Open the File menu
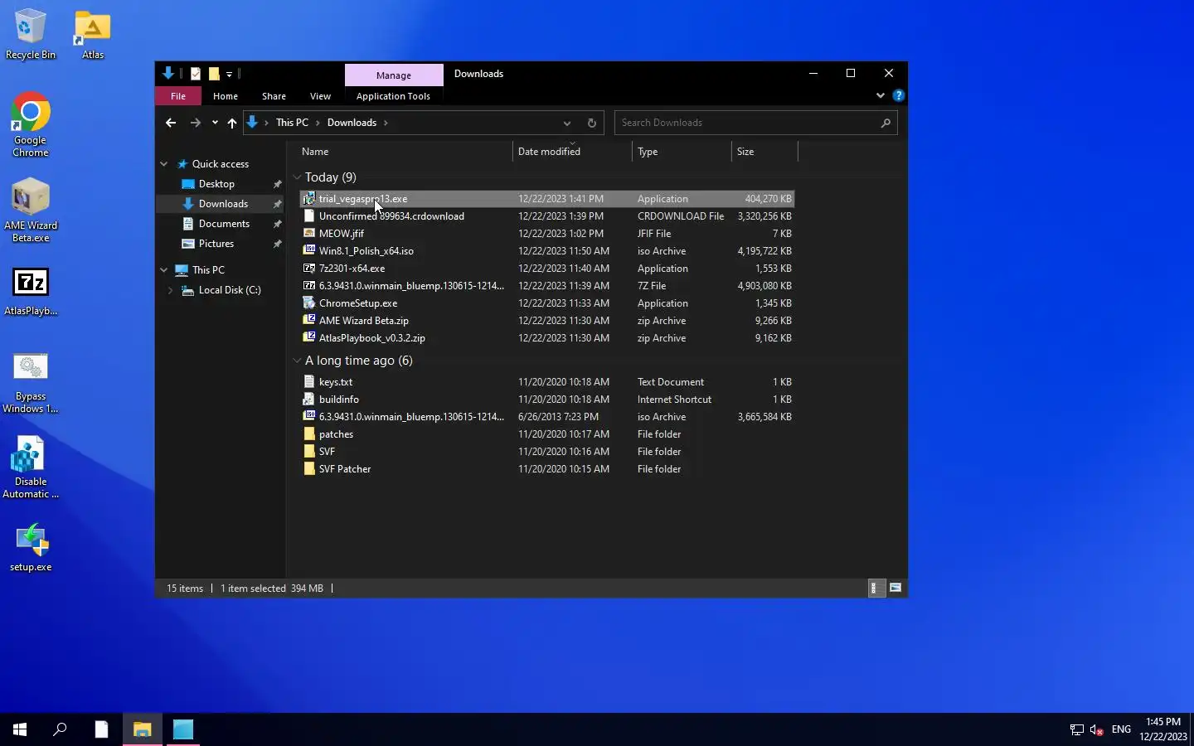The image size is (1194, 746). tap(178, 96)
